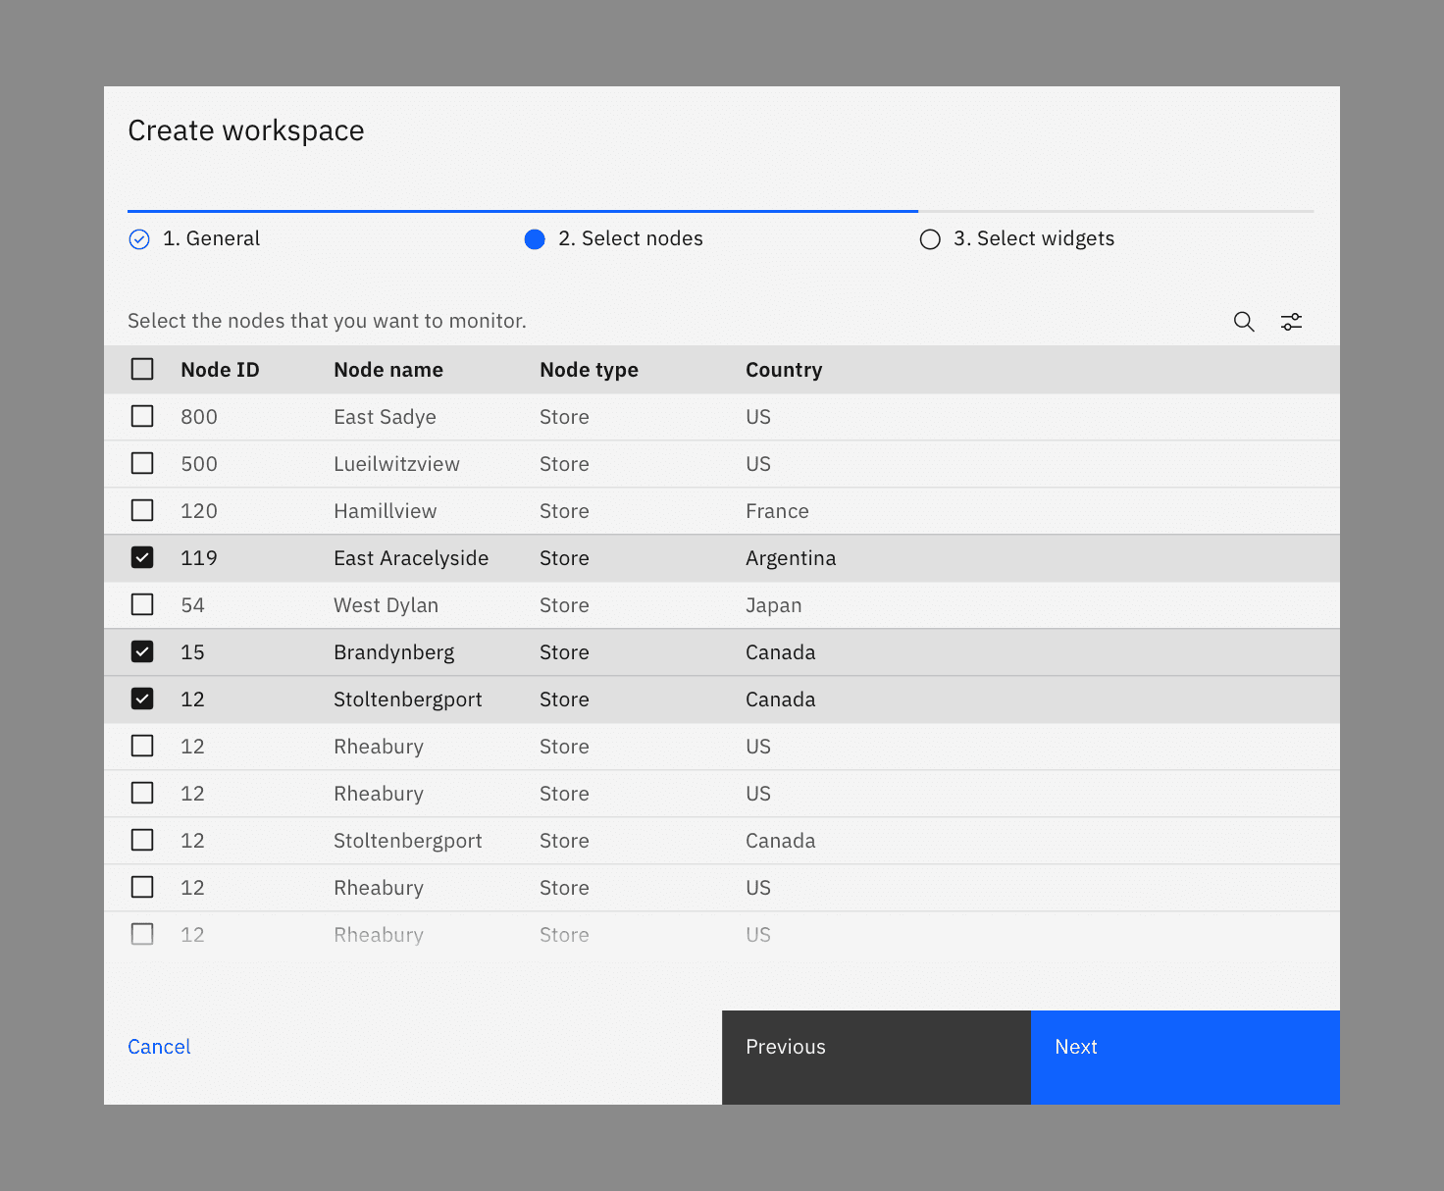Enable the checkbox for Hamillview node
1444x1191 pixels.
tap(142, 510)
